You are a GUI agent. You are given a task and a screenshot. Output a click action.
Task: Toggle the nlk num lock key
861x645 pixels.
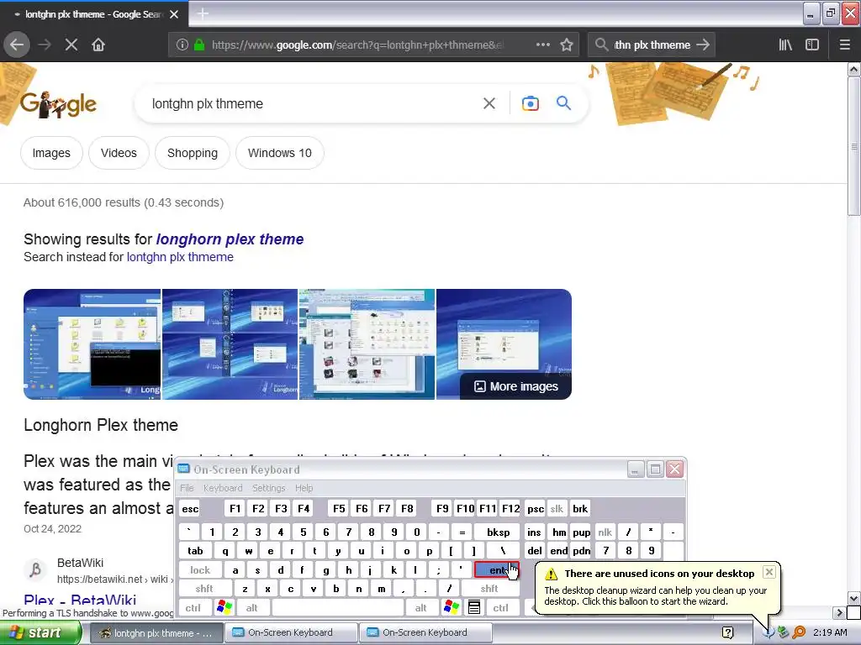[605, 532]
